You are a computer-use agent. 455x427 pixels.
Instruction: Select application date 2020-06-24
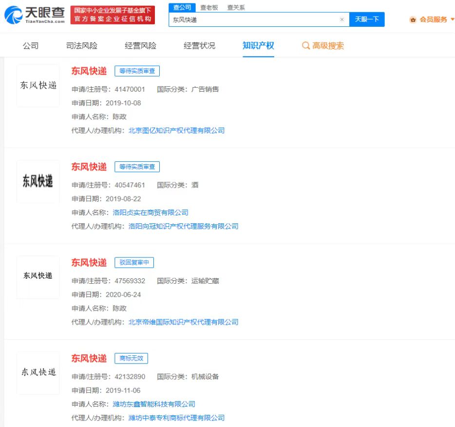point(123,294)
